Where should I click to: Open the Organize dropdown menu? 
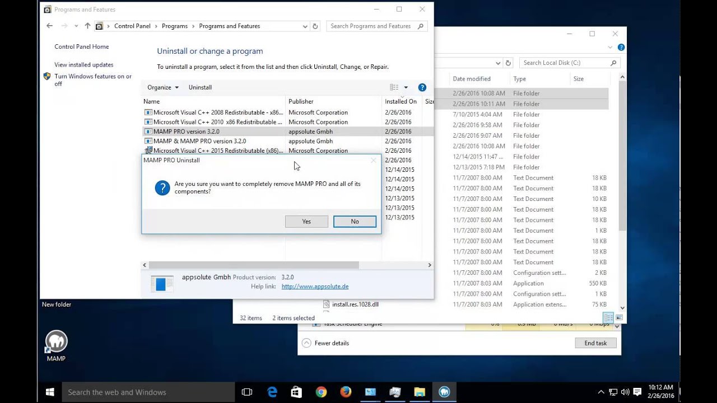click(163, 87)
